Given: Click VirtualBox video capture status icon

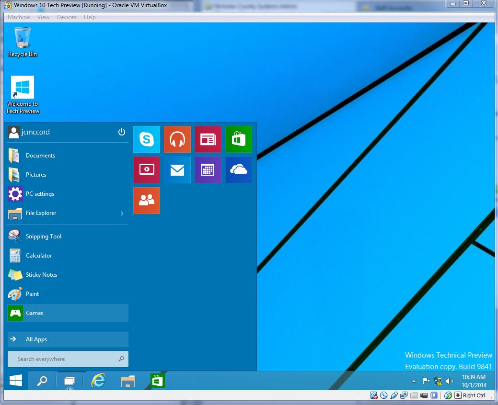Looking at the screenshot, I should click(424, 395).
